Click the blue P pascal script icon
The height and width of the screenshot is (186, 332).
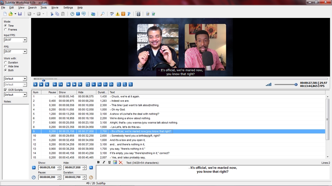(x=129, y=14)
